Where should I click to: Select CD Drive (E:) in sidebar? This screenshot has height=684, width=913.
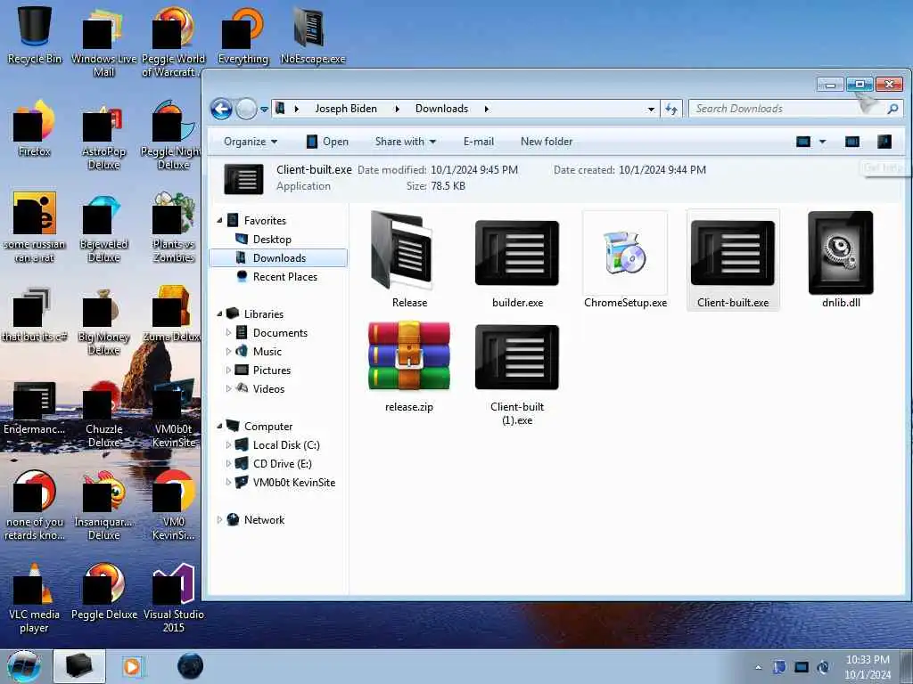(282, 463)
